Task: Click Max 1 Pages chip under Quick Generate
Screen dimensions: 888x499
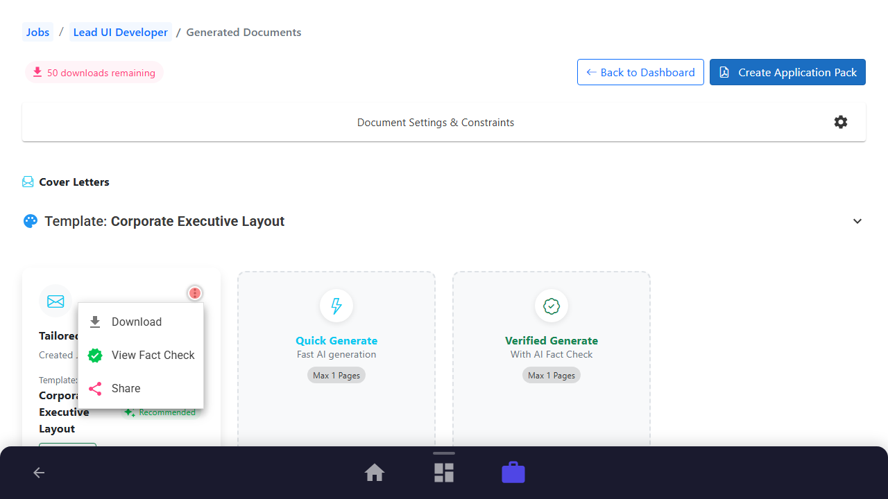Action: click(x=336, y=375)
